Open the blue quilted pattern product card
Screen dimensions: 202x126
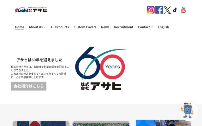click(41, 123)
